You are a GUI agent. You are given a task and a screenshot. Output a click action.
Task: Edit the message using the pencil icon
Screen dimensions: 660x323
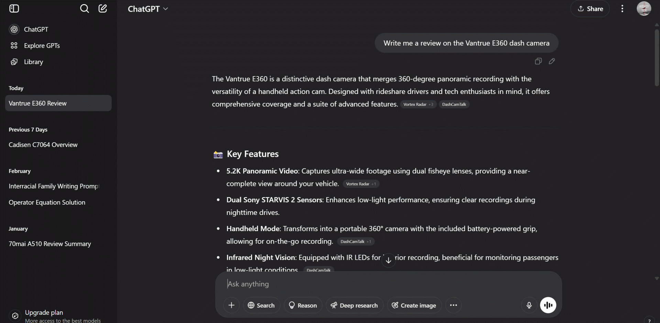coord(552,61)
